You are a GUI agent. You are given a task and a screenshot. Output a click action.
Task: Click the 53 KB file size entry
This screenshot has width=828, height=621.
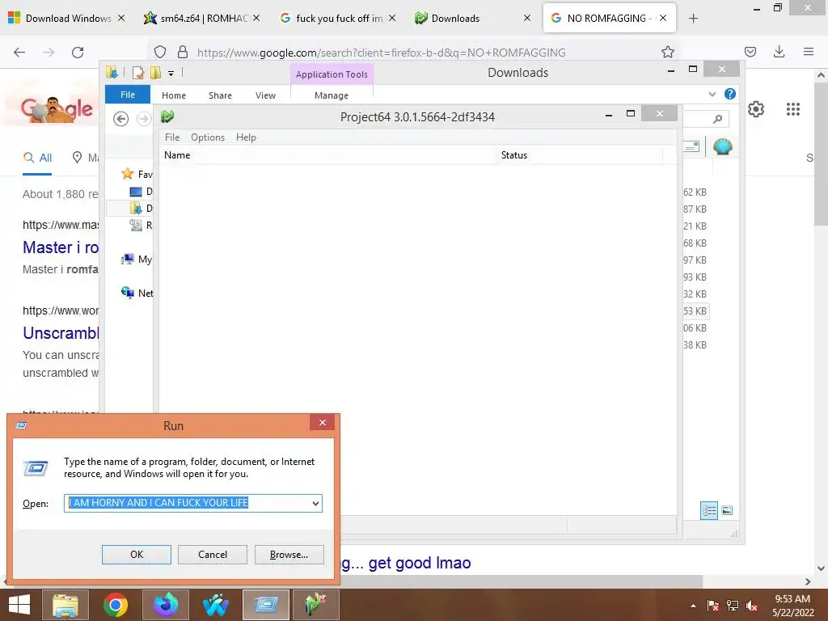695,311
